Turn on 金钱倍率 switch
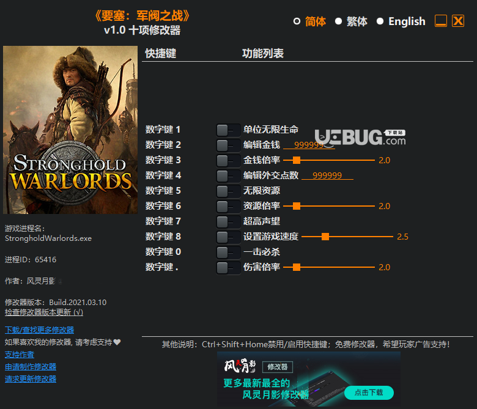 (x=229, y=160)
